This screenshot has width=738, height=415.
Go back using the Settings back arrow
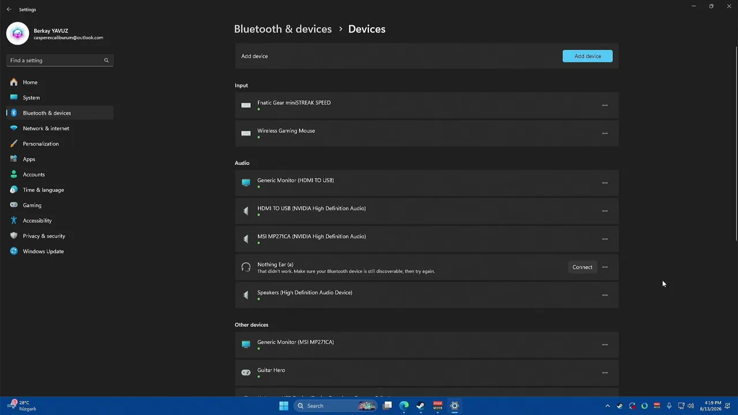(9, 9)
